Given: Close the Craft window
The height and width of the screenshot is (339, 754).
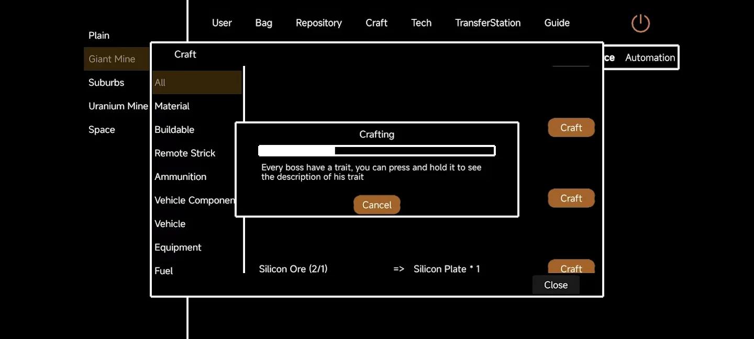Looking at the screenshot, I should pyautogui.click(x=556, y=285).
